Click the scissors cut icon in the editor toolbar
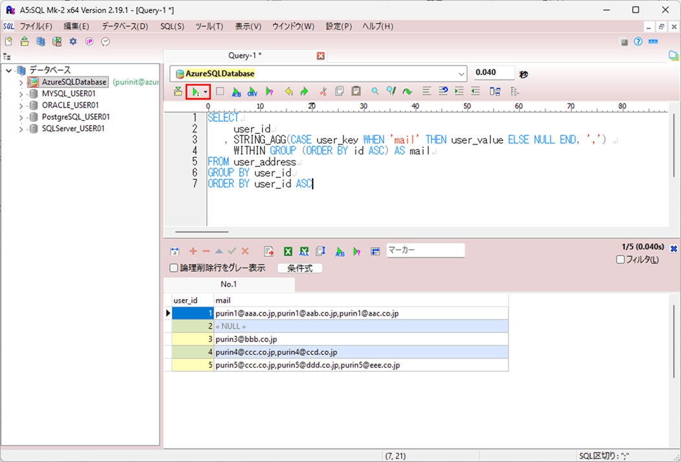 323,92
